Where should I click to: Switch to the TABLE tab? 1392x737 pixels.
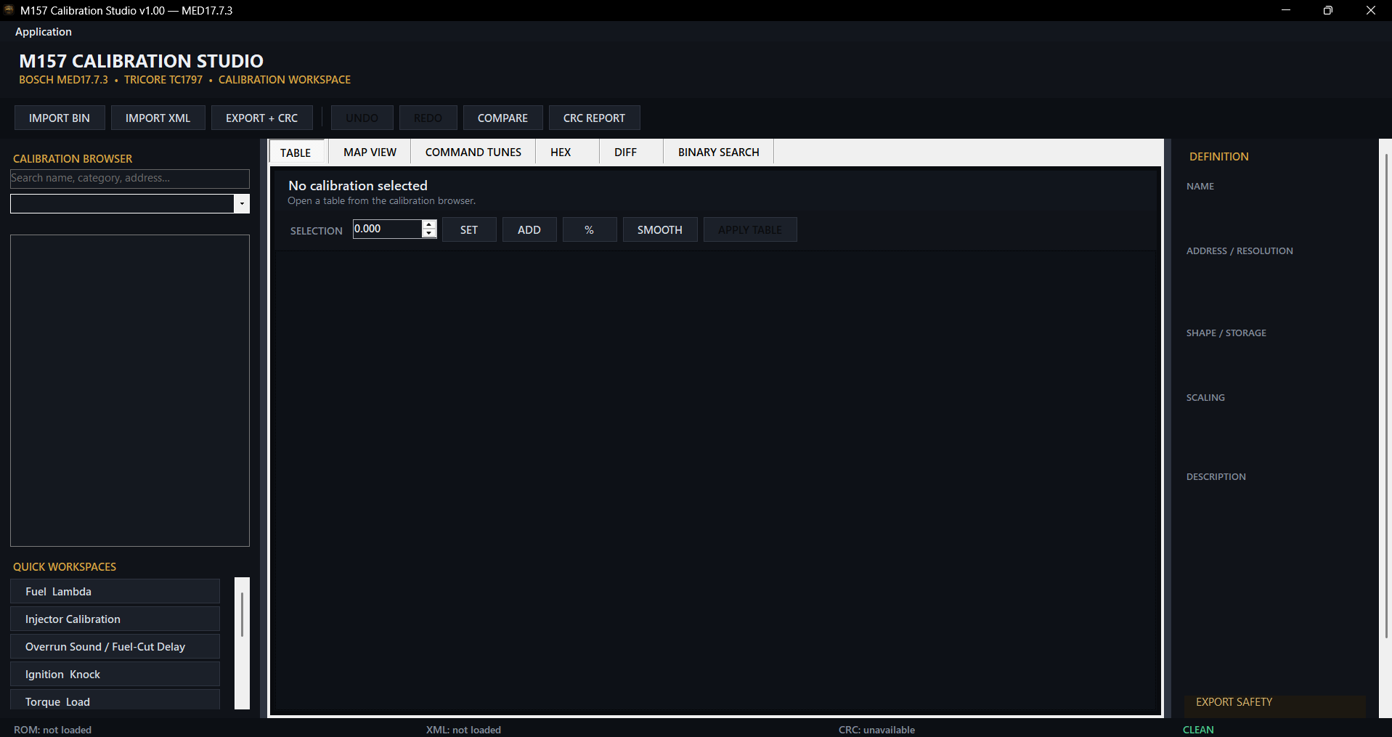tap(296, 152)
